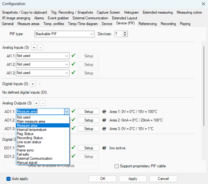Select Flag Status from list
Viewport: 208px width, 184px height.
coord(43,134)
